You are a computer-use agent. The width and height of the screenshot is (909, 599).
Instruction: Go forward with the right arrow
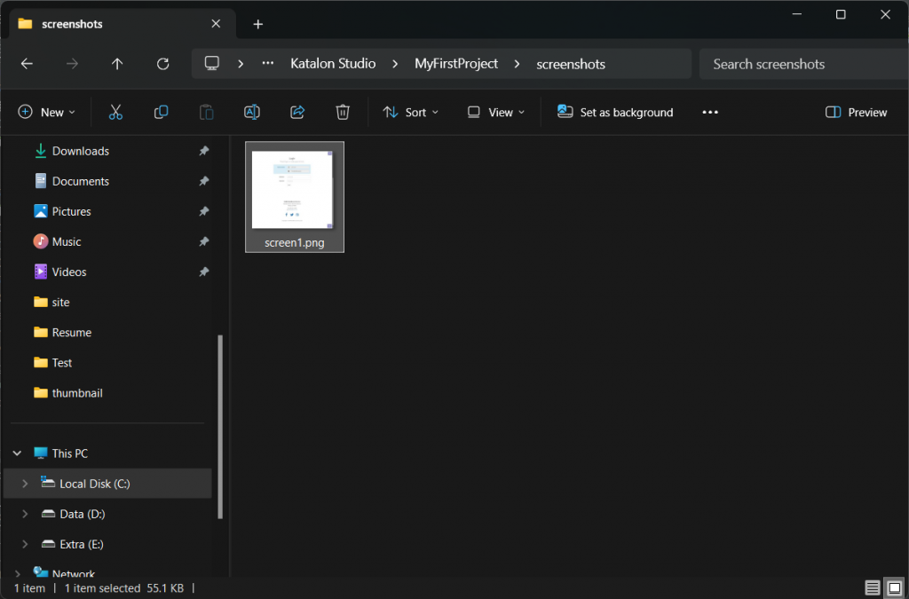pyautogui.click(x=72, y=64)
